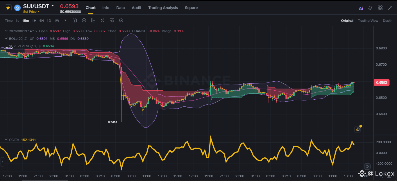
Task: Click the High 0.6608 value
Action: [78, 31]
